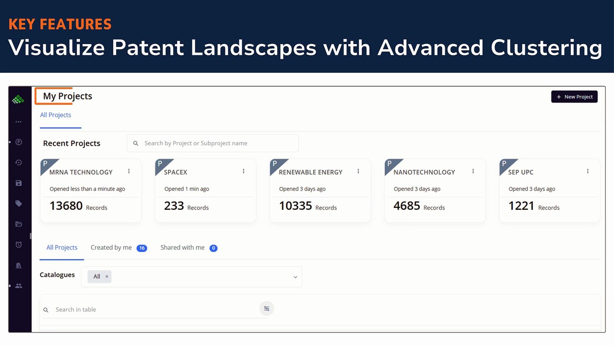This screenshot has width=614, height=345.
Task: Click magnifier icon in table search
Action: click(47, 310)
